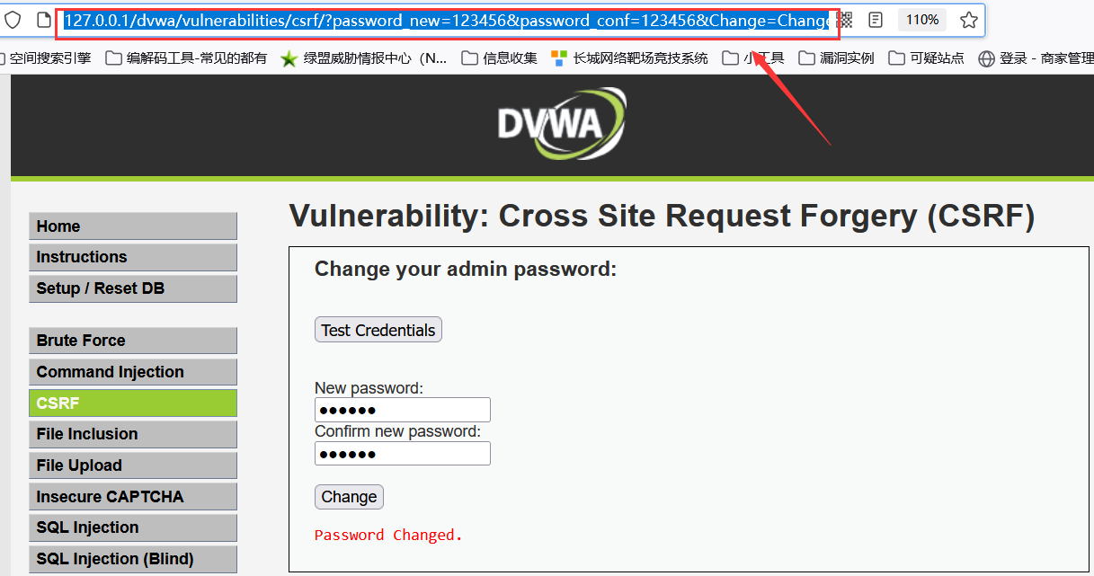The height and width of the screenshot is (576, 1094).
Task: Focus the New password field
Action: point(403,410)
